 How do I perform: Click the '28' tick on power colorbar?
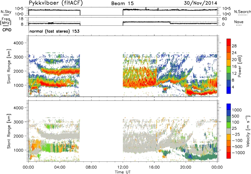pos(234,46)
